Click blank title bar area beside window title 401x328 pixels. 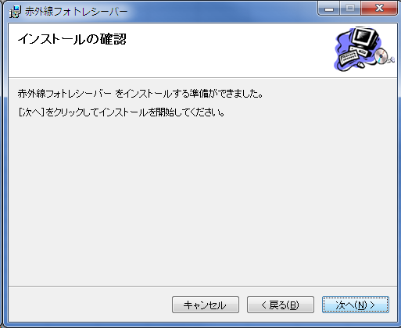221,10
